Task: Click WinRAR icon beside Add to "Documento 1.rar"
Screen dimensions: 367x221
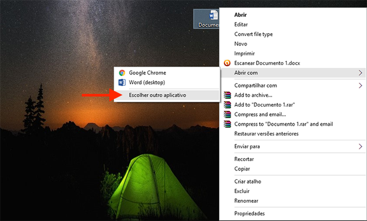Action: click(227, 104)
